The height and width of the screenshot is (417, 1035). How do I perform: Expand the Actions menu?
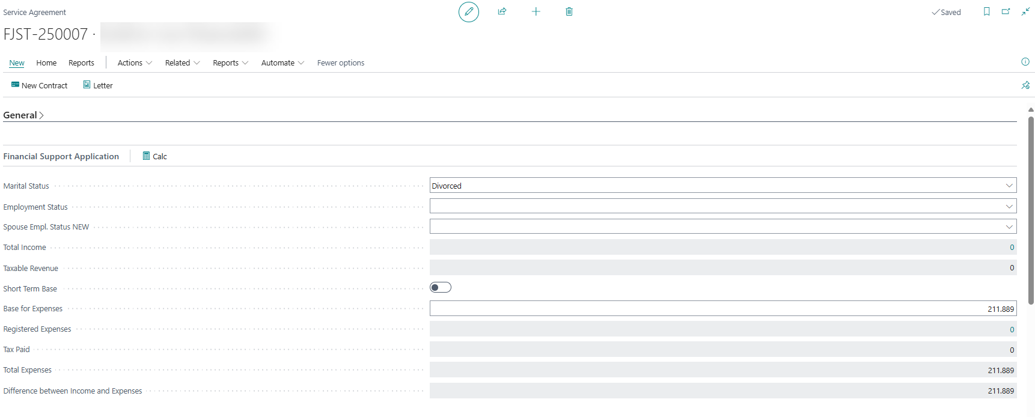[135, 62]
